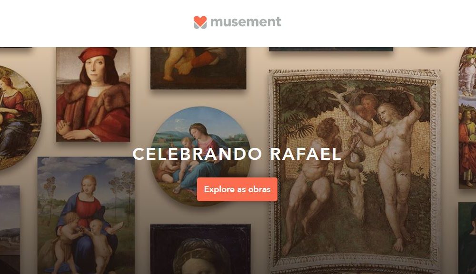This screenshot has width=476, height=274.
Task: Open the musement wordmark link
Action: point(246,22)
